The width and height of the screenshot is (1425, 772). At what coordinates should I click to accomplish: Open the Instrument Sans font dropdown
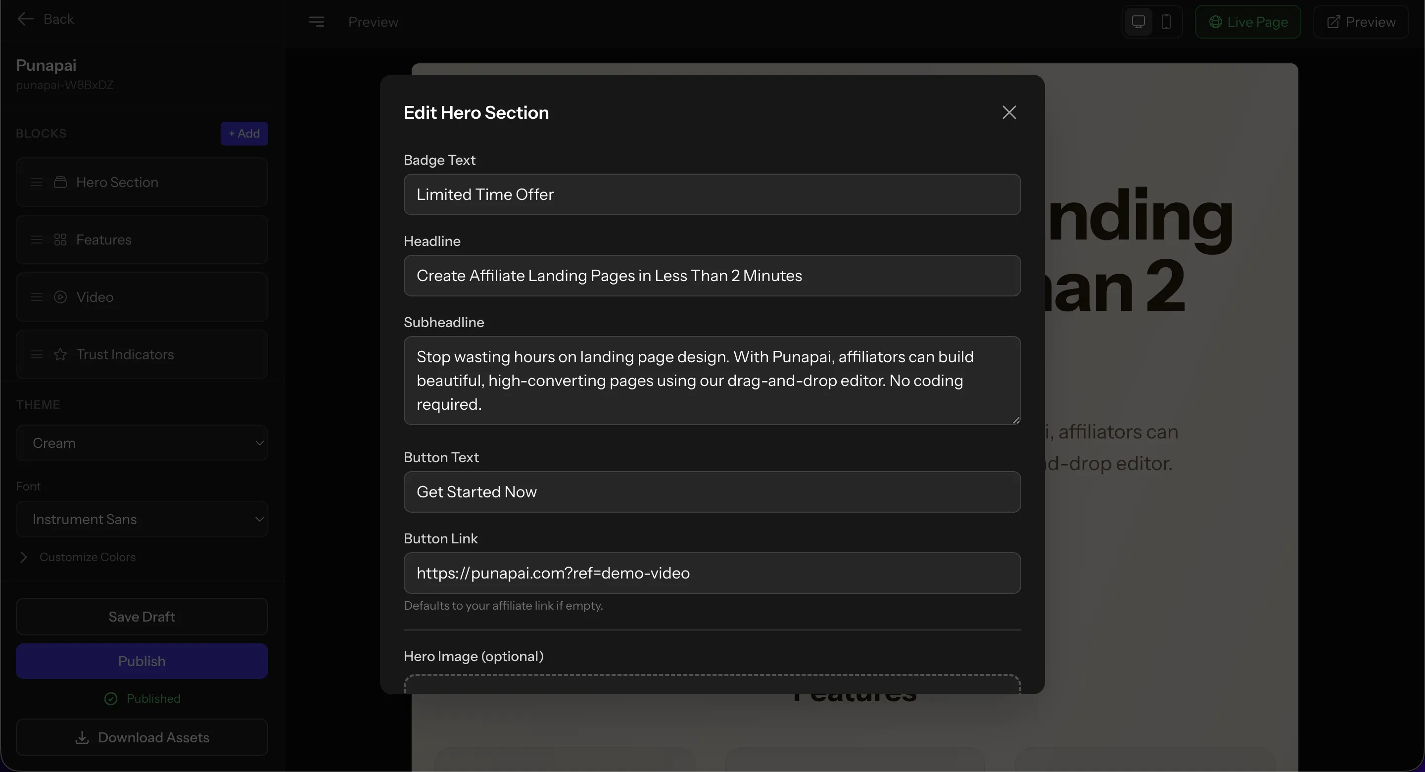(142, 519)
